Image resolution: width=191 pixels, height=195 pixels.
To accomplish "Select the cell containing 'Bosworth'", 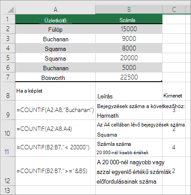I will (55, 77).
